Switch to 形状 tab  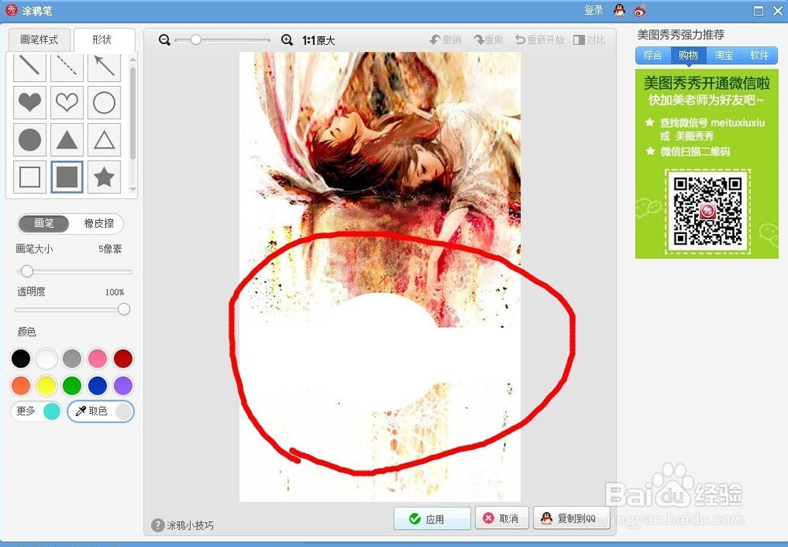coord(102,39)
